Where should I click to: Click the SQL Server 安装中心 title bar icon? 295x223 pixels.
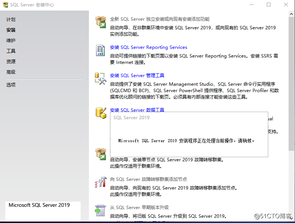5,5
